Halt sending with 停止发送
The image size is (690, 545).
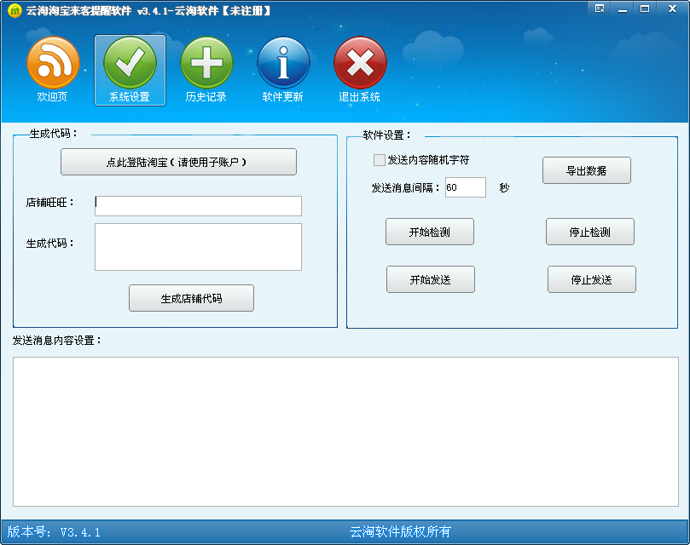pos(591,278)
